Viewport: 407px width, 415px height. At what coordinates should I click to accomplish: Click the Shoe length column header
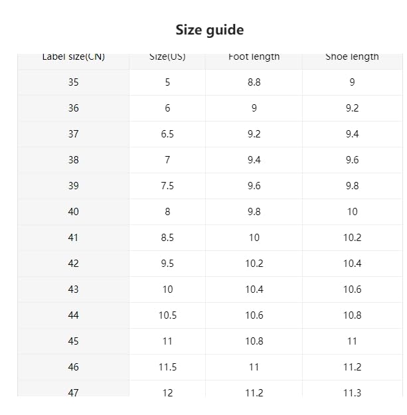click(x=352, y=58)
